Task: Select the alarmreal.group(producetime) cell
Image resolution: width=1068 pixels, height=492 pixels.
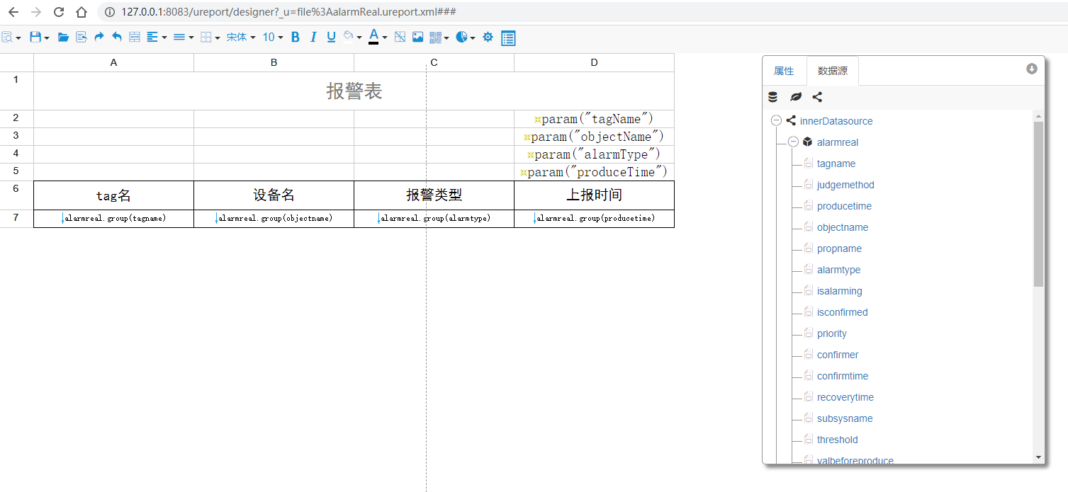Action: [594, 219]
